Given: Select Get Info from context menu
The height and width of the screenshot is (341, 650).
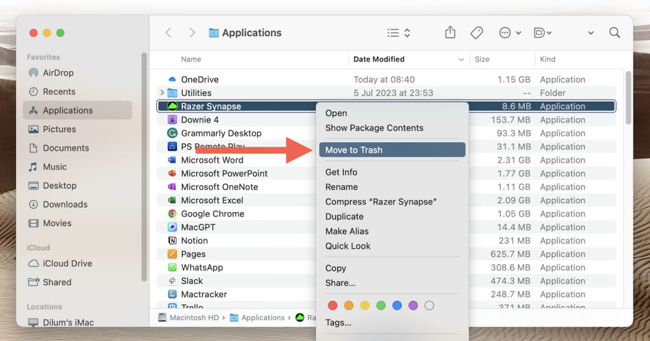Looking at the screenshot, I should click(341, 172).
